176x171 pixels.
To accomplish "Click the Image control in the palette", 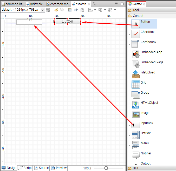I will (x=136, y=115).
